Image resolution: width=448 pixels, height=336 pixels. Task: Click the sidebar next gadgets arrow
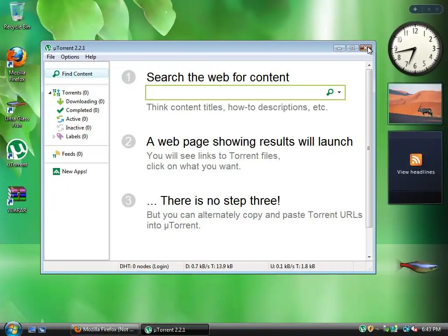(x=437, y=10)
